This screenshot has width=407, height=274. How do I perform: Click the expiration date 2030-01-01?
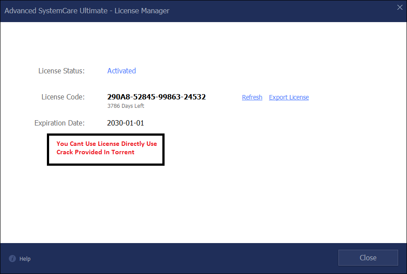[125, 123]
